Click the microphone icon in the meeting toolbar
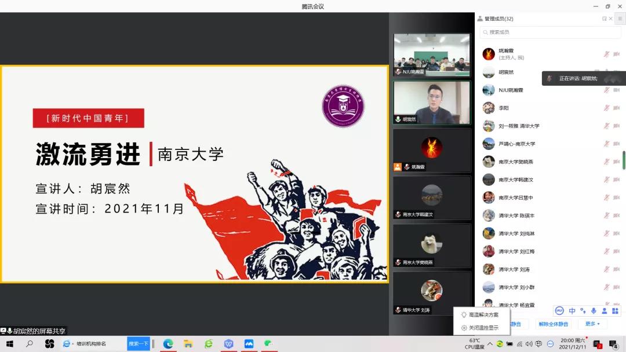The height and width of the screenshot is (352, 626). [594, 311]
